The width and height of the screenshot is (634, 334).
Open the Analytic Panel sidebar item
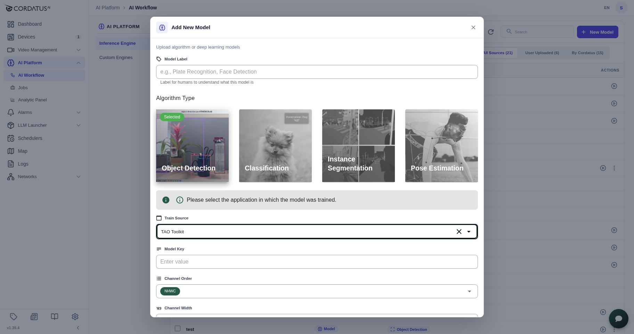point(32,100)
